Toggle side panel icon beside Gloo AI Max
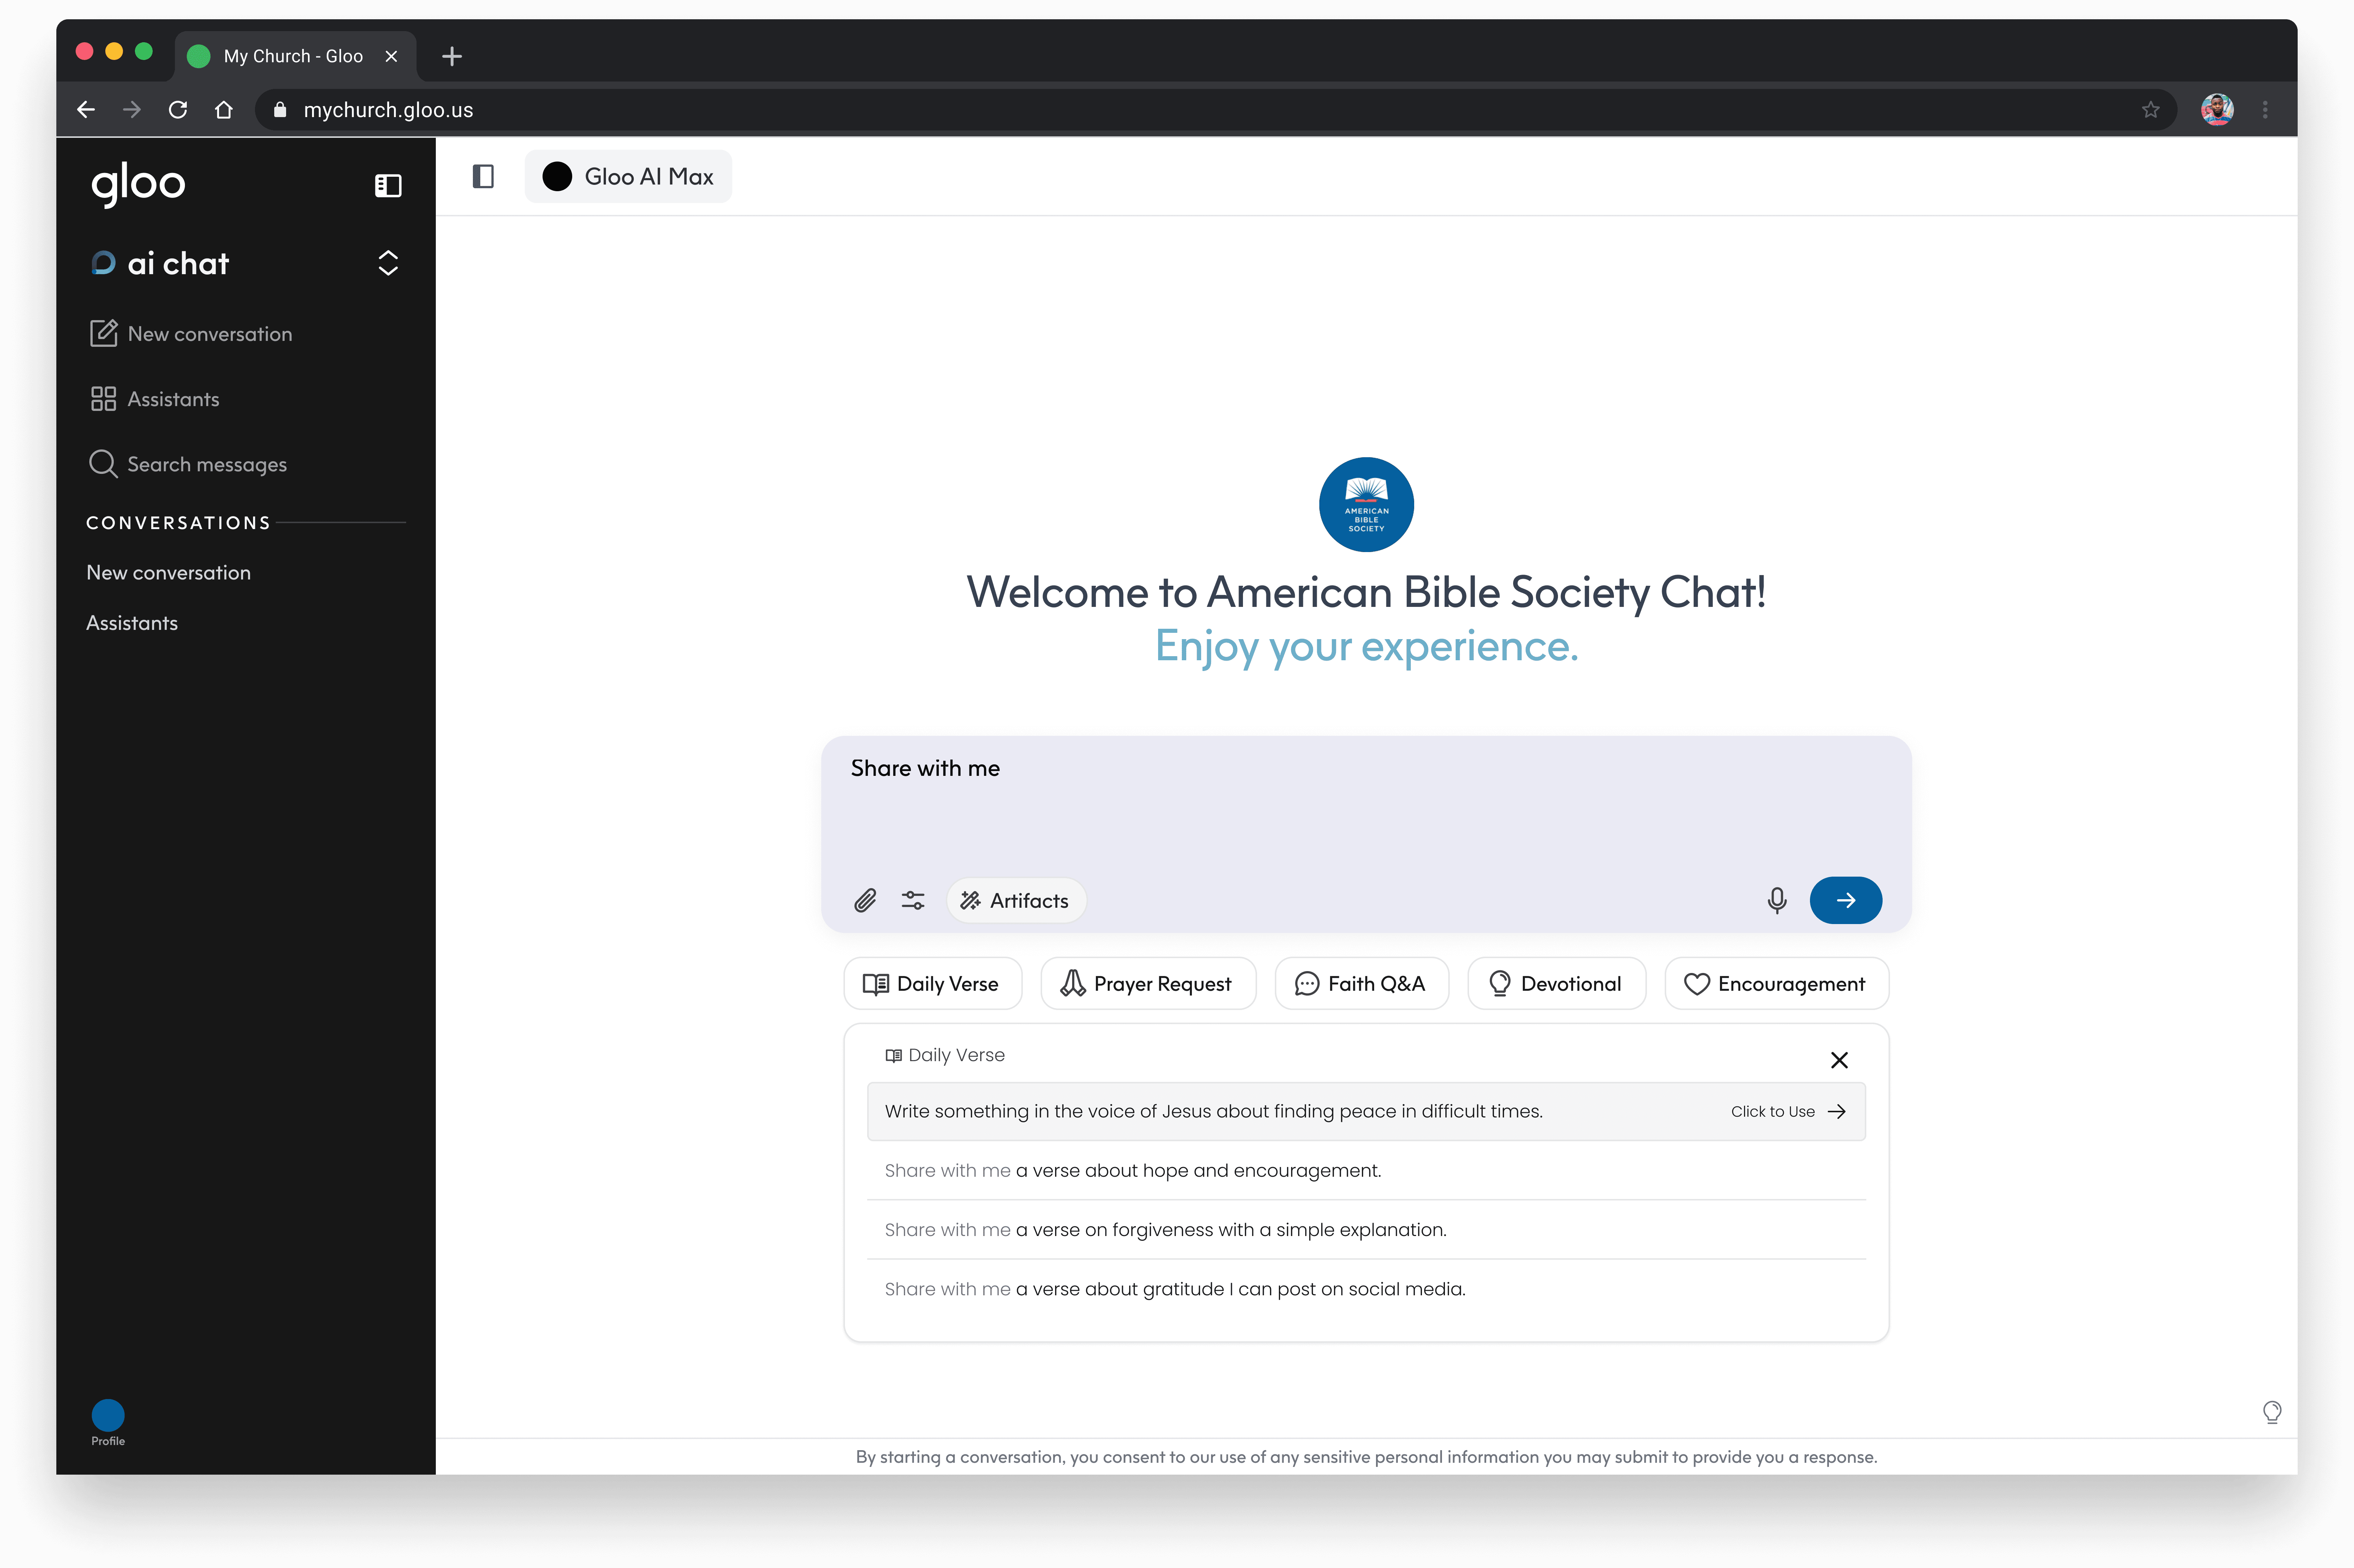 (x=483, y=177)
